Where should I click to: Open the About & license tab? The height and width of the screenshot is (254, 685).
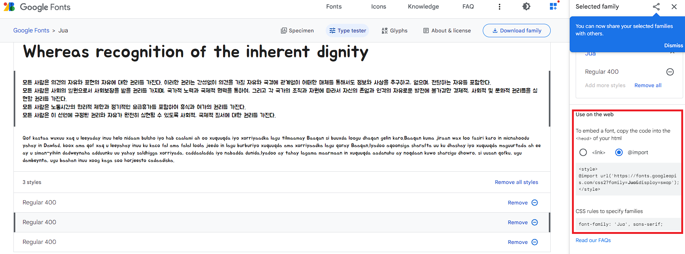(x=447, y=31)
